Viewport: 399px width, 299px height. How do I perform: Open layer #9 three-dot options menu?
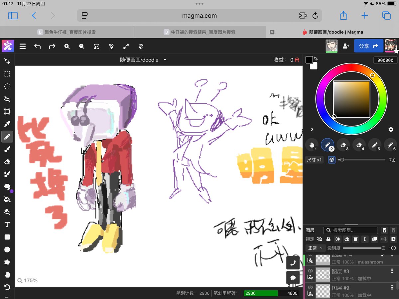392,287
